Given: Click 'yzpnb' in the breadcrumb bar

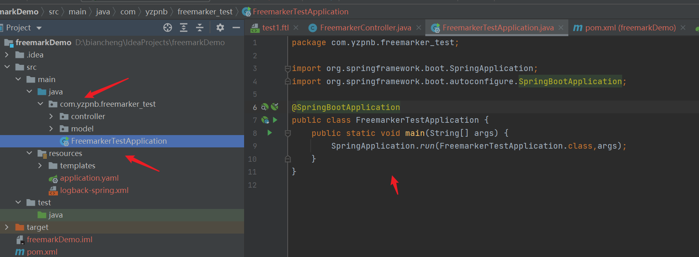Looking at the screenshot, I should (156, 11).
